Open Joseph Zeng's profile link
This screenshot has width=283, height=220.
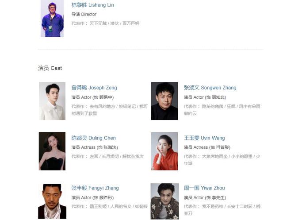(x=94, y=88)
